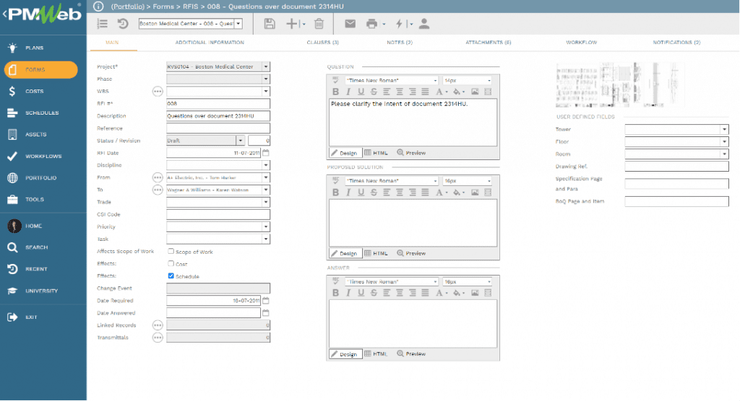The width and height of the screenshot is (740, 401).
Task: Click Preview in the Question editor
Action: click(x=411, y=153)
